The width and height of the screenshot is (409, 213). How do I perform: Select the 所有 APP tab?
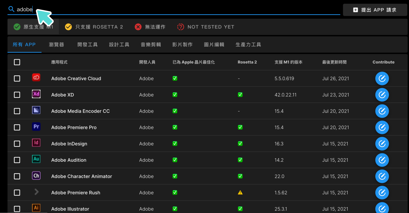(x=24, y=45)
